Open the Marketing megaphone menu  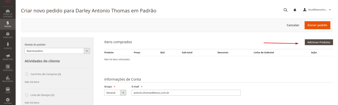8,57
